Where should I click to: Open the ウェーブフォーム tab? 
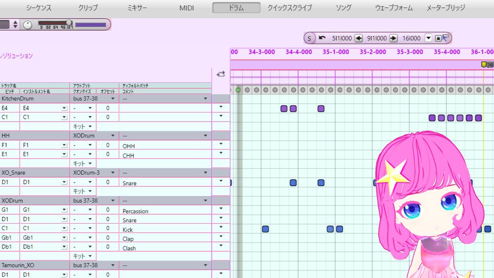(394, 7)
